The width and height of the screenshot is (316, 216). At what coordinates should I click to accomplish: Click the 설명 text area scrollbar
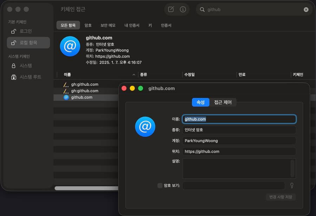click(x=292, y=169)
